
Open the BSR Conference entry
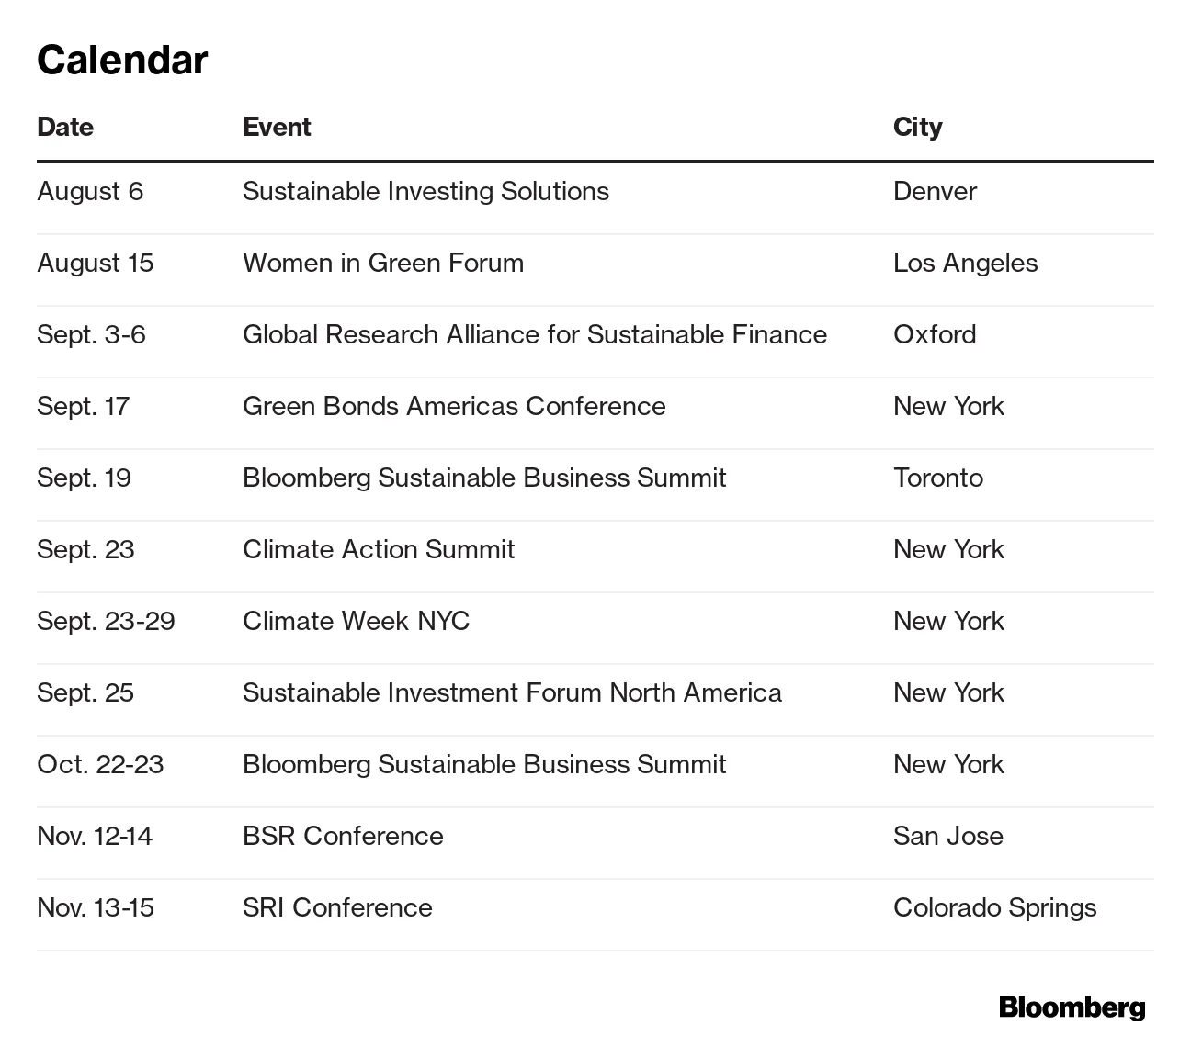[343, 836]
